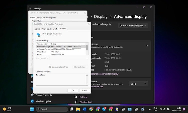This screenshot has width=188, height=113.
Task: Open Windows Update in Settings sidebar
Action: [x=44, y=101]
